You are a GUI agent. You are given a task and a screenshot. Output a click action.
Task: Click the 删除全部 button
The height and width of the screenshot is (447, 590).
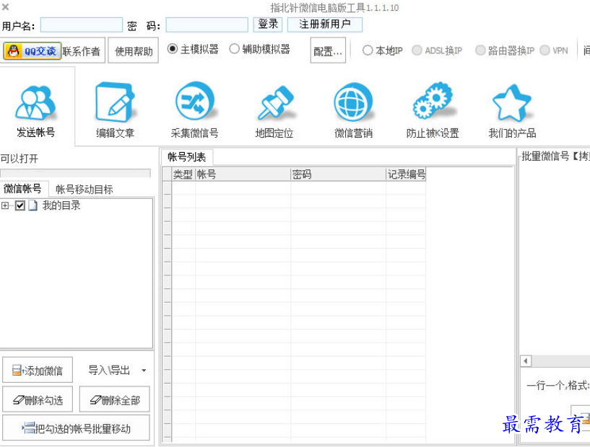114,399
